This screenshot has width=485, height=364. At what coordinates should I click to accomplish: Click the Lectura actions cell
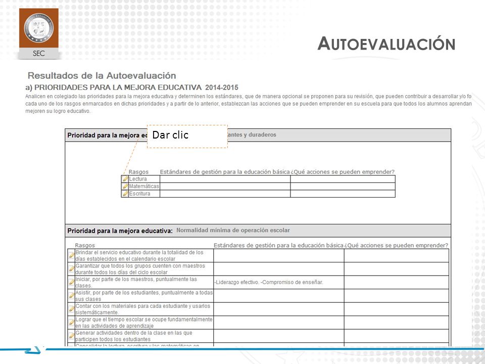click(343, 179)
